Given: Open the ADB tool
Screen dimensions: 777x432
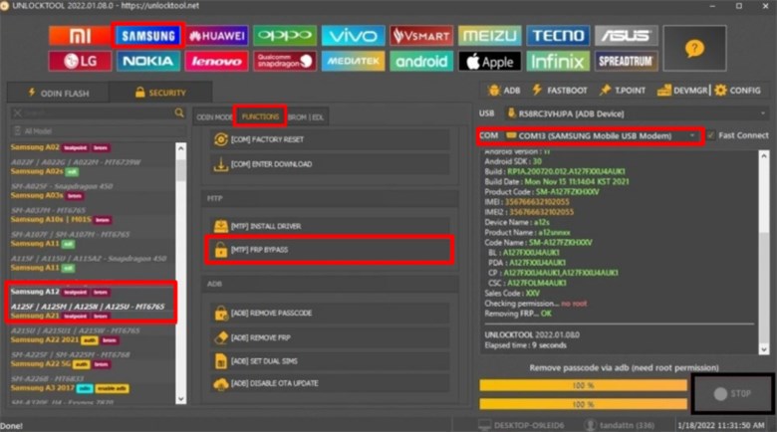Looking at the screenshot, I should tap(504, 91).
